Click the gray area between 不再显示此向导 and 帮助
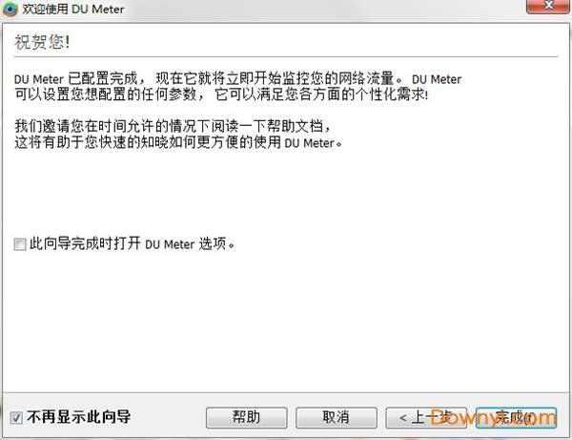Screen dimensions: 572x440 [169, 417]
